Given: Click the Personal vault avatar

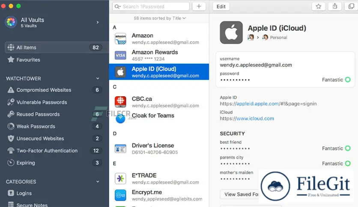Looking at the screenshot, I should (x=265, y=37).
